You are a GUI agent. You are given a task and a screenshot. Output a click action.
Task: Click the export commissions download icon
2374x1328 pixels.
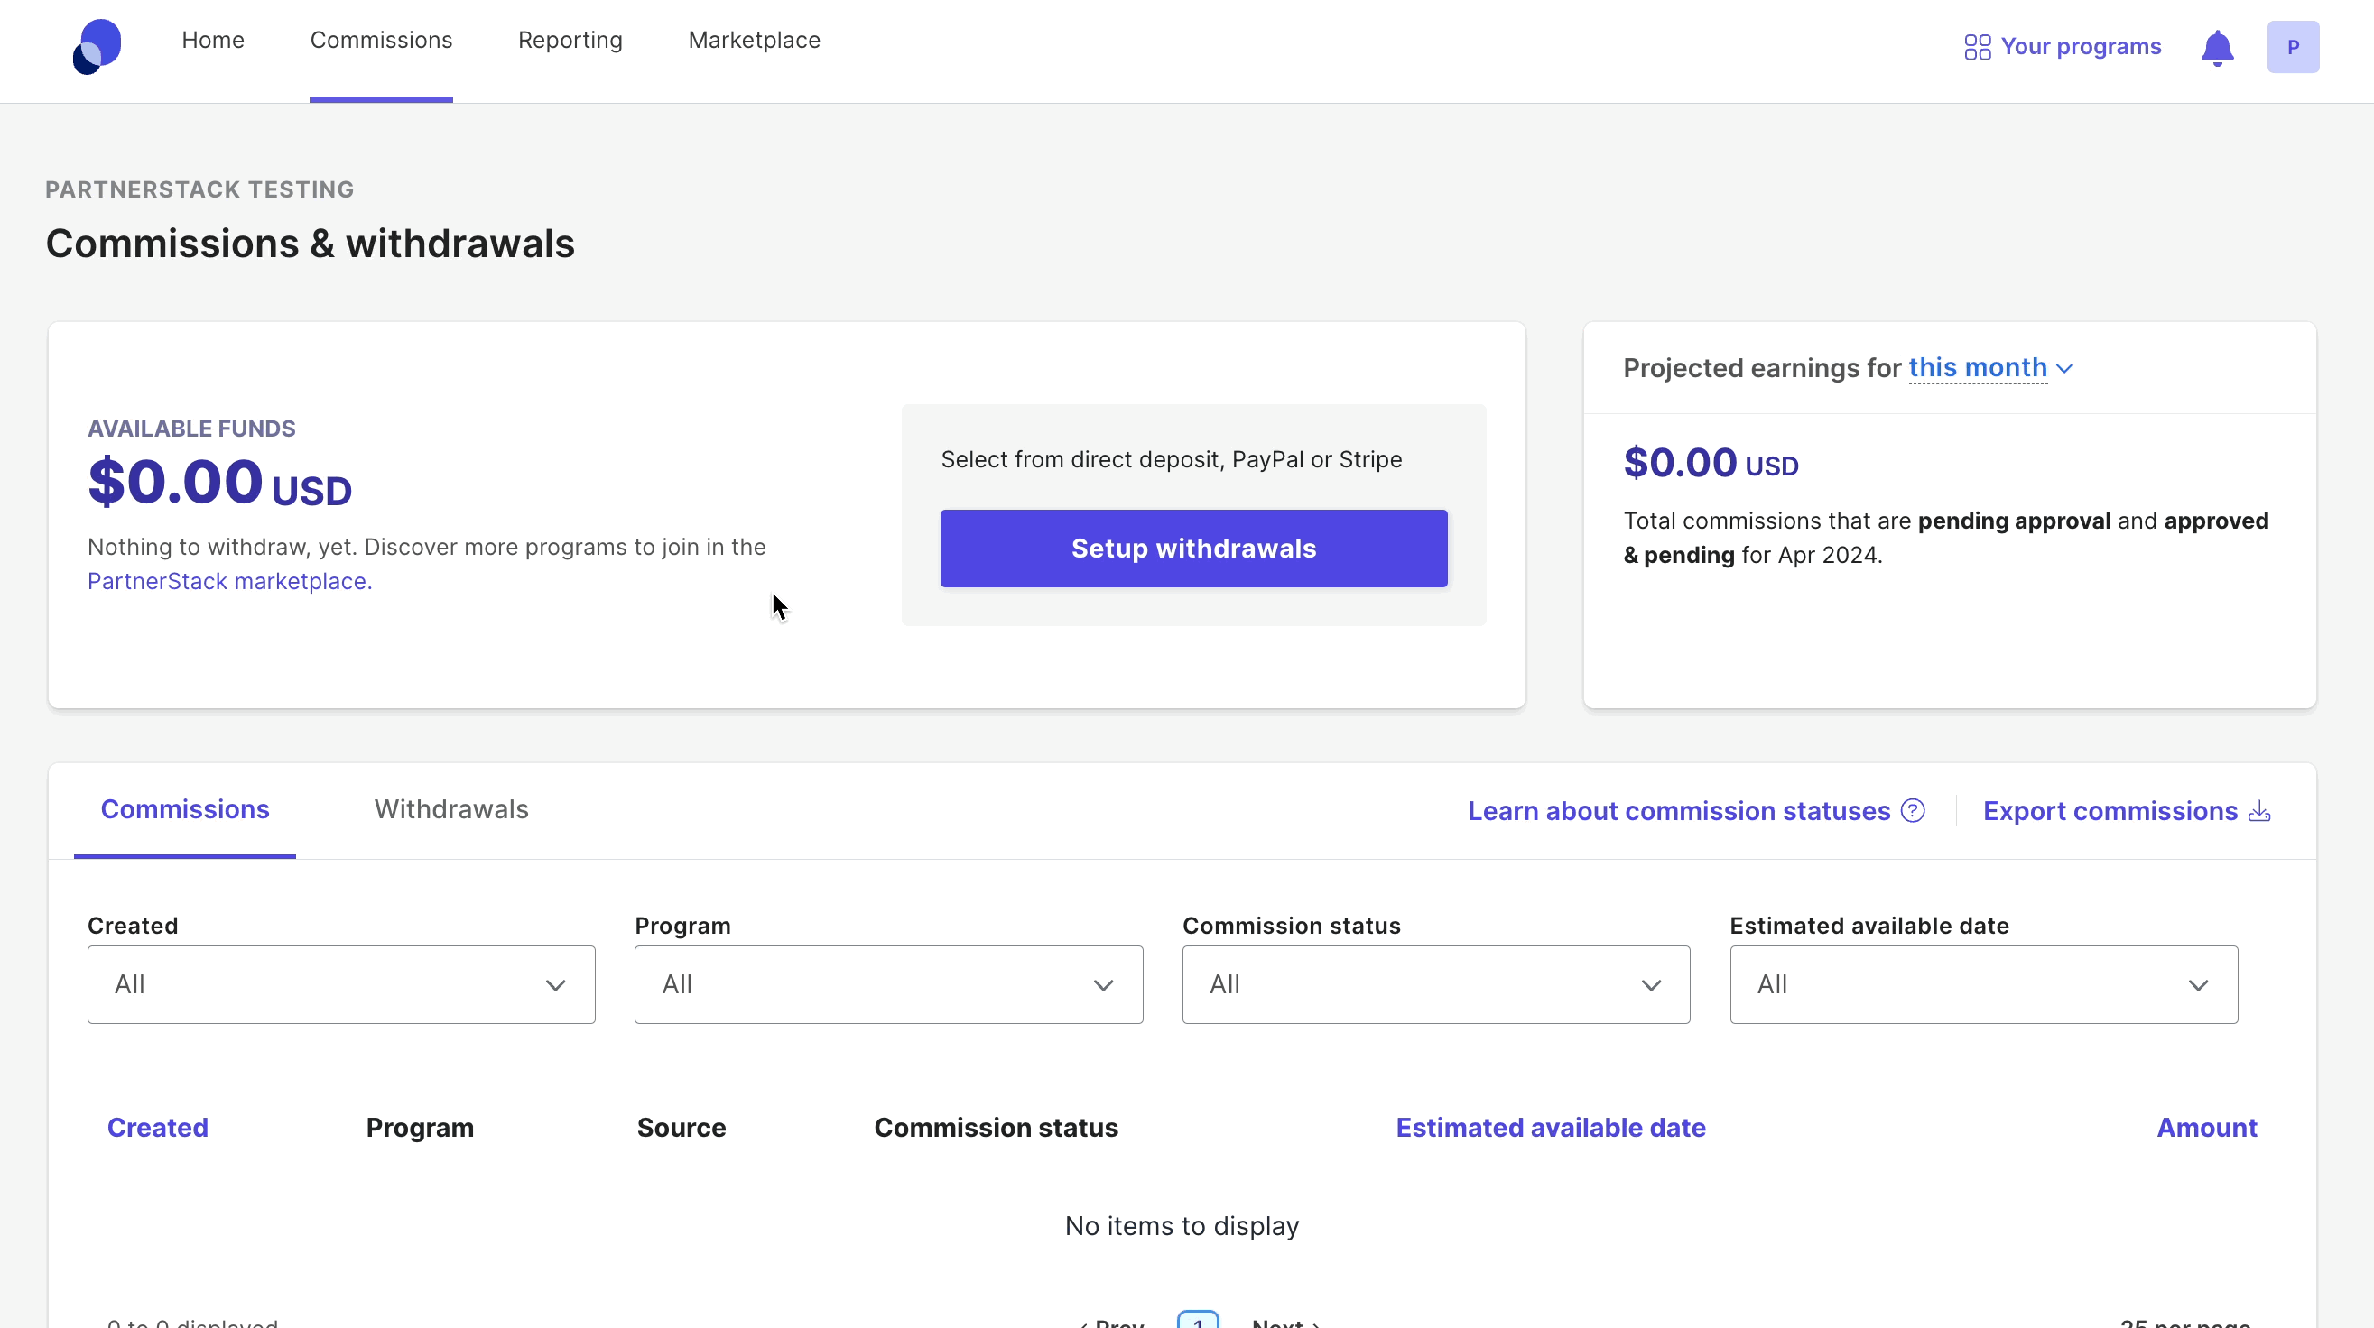tap(2258, 811)
